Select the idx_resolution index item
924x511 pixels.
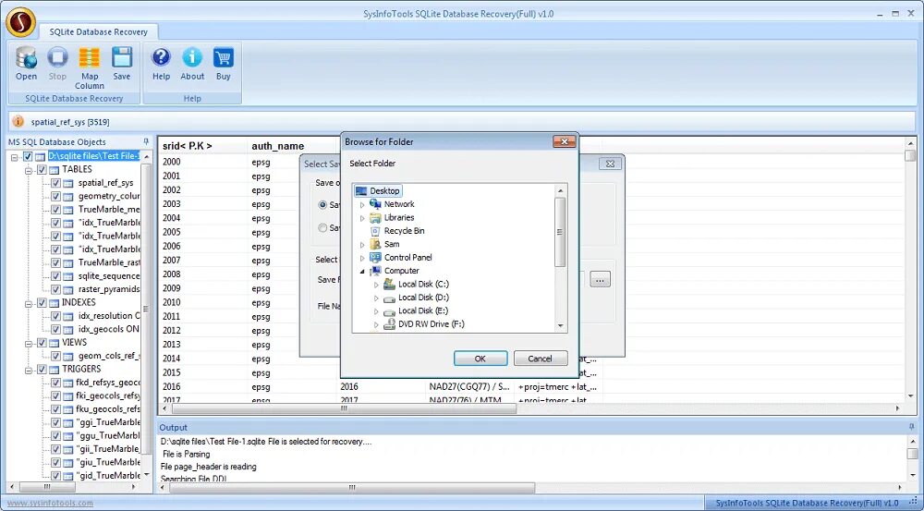109,316
